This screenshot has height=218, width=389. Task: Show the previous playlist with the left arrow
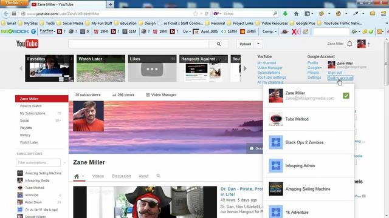pos(21,68)
